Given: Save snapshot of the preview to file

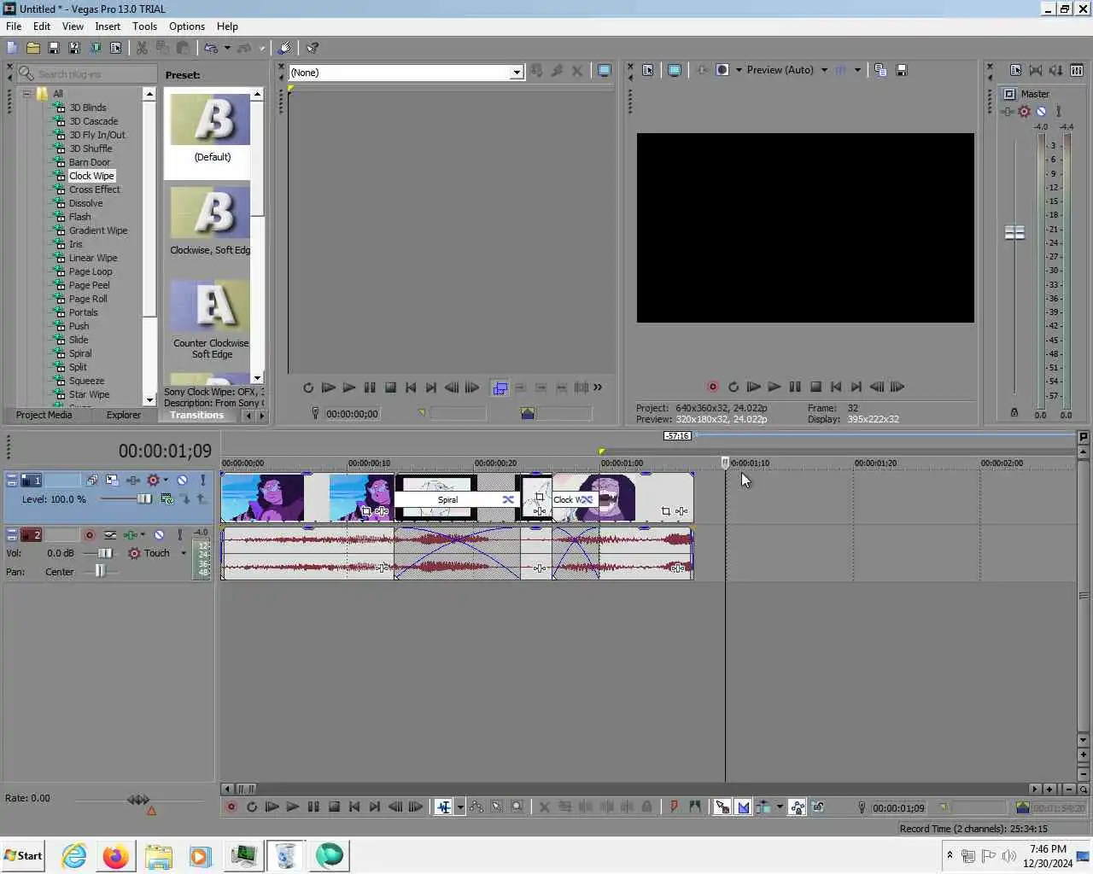Looking at the screenshot, I should coord(902,70).
